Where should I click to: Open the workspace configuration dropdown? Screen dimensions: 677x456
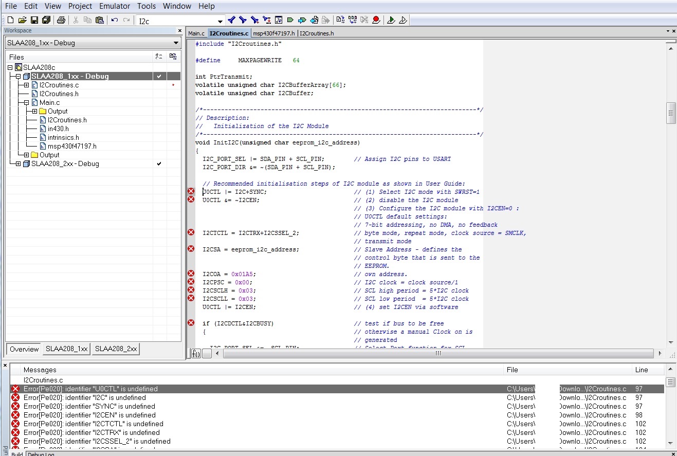pyautogui.click(x=176, y=43)
